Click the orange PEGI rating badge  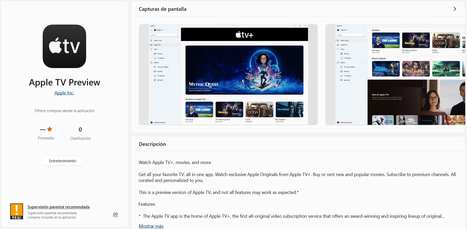click(x=17, y=211)
